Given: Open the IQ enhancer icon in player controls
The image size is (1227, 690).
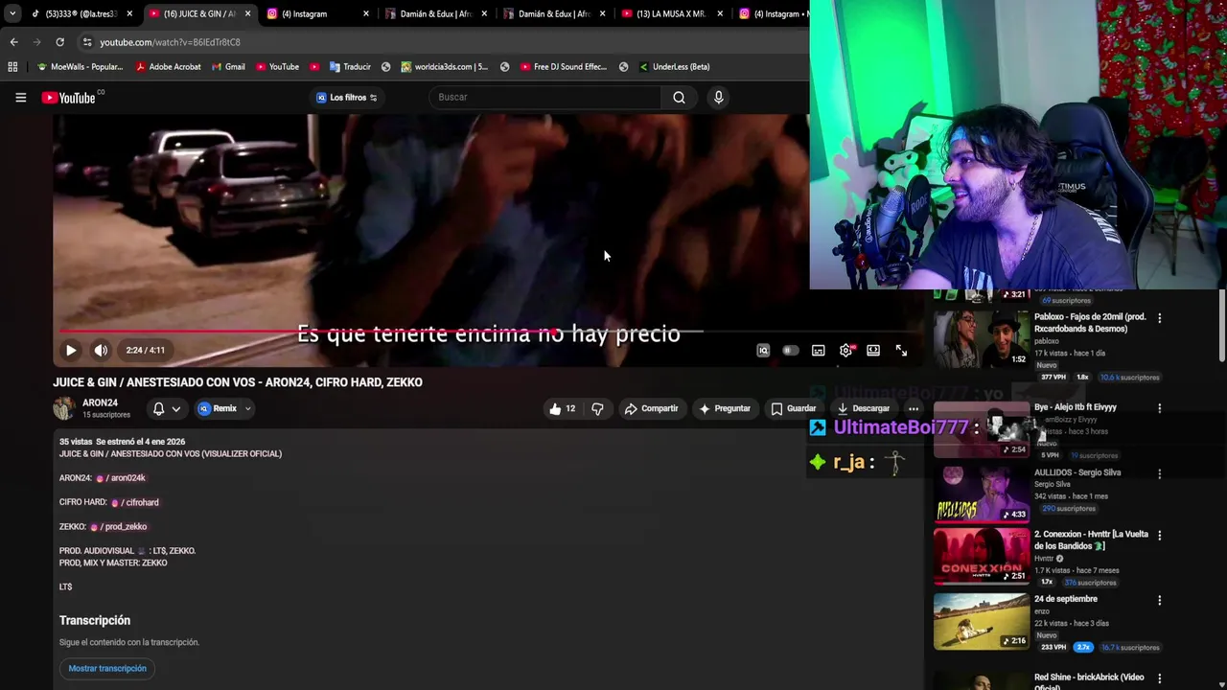Looking at the screenshot, I should (763, 351).
